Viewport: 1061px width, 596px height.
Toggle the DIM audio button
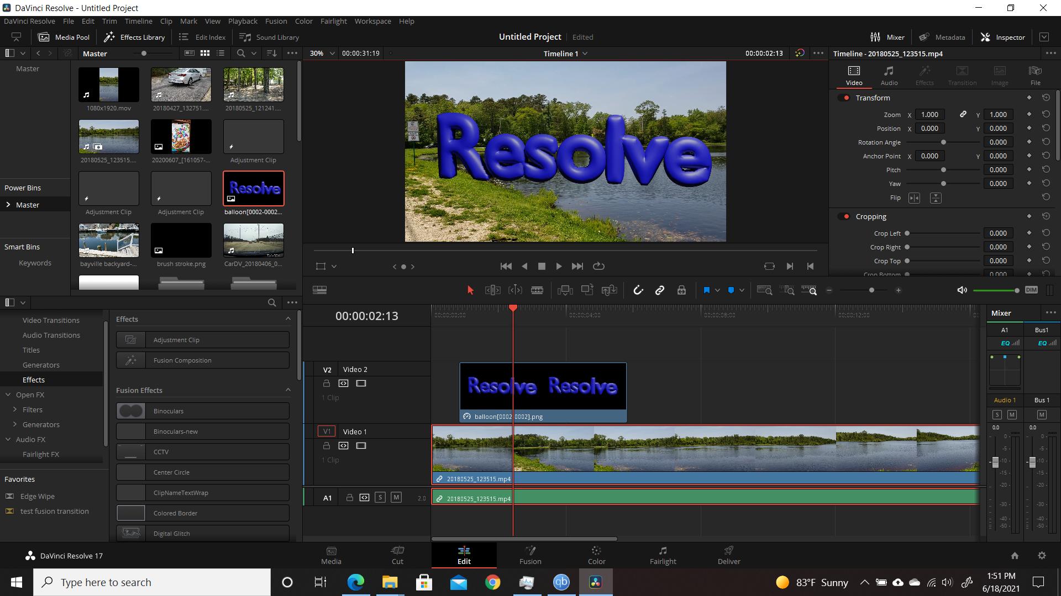pyautogui.click(x=1031, y=290)
